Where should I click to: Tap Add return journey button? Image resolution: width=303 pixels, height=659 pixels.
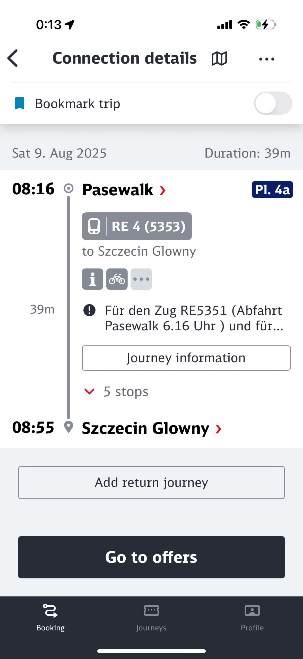[x=151, y=482]
